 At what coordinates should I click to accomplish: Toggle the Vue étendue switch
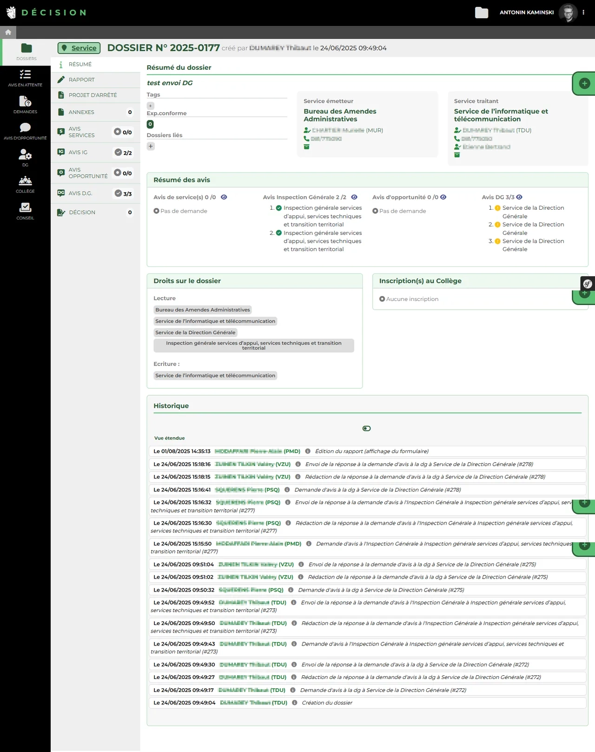(x=367, y=428)
